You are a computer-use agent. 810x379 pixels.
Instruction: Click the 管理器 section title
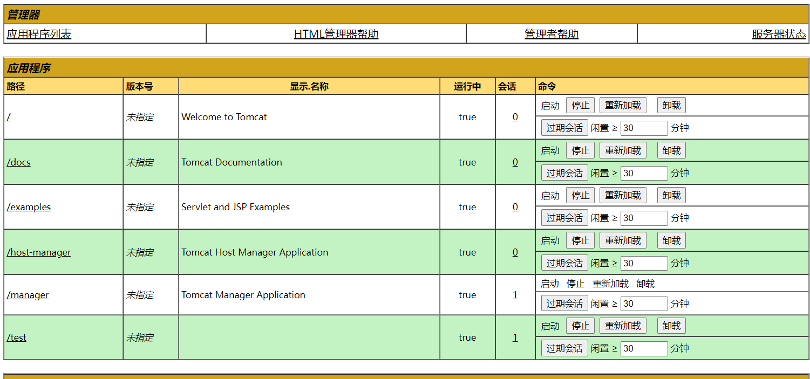click(23, 15)
